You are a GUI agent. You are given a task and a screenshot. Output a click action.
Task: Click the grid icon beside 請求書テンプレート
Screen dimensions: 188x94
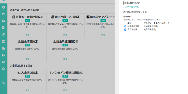coord(88,17)
